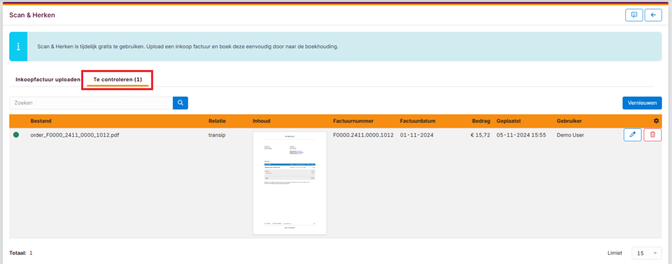Delete the order invoice with trash icon
This screenshot has height=264, width=672.
click(652, 135)
